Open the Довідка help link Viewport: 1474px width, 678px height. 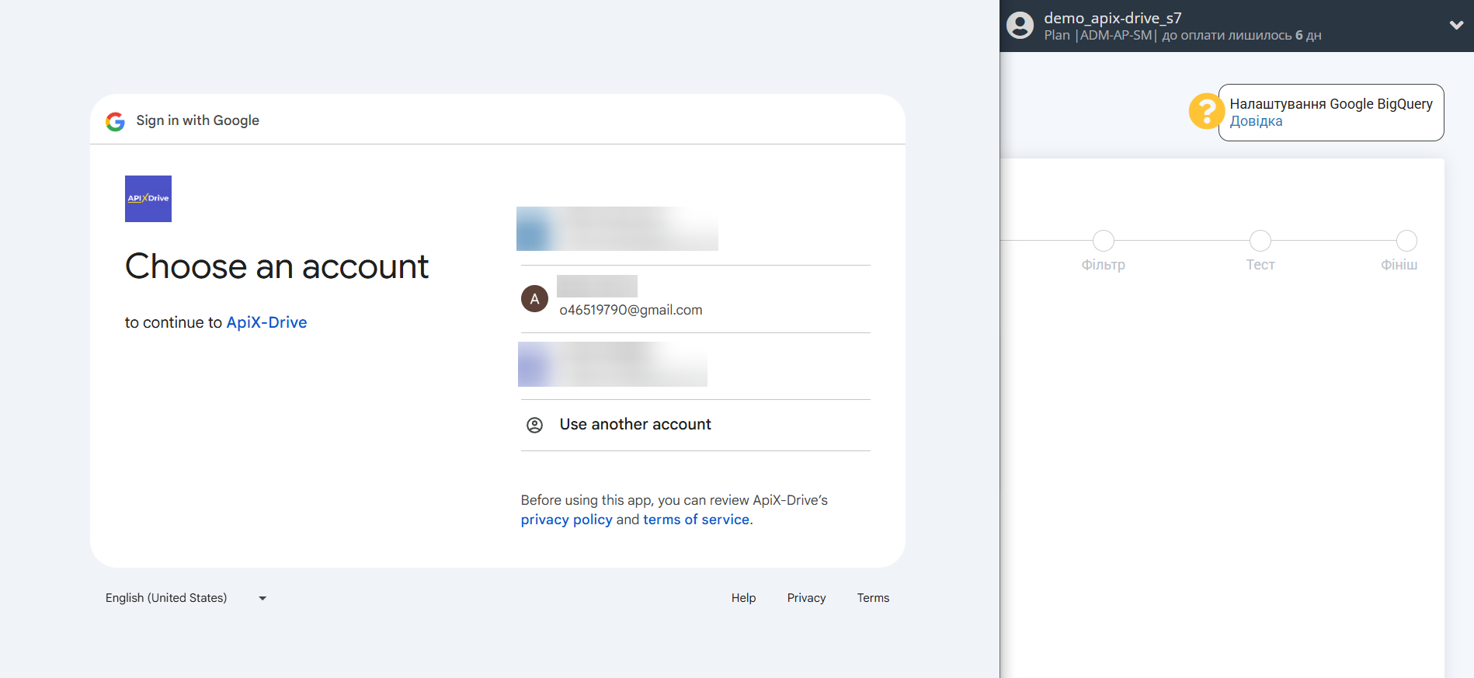pos(1256,121)
